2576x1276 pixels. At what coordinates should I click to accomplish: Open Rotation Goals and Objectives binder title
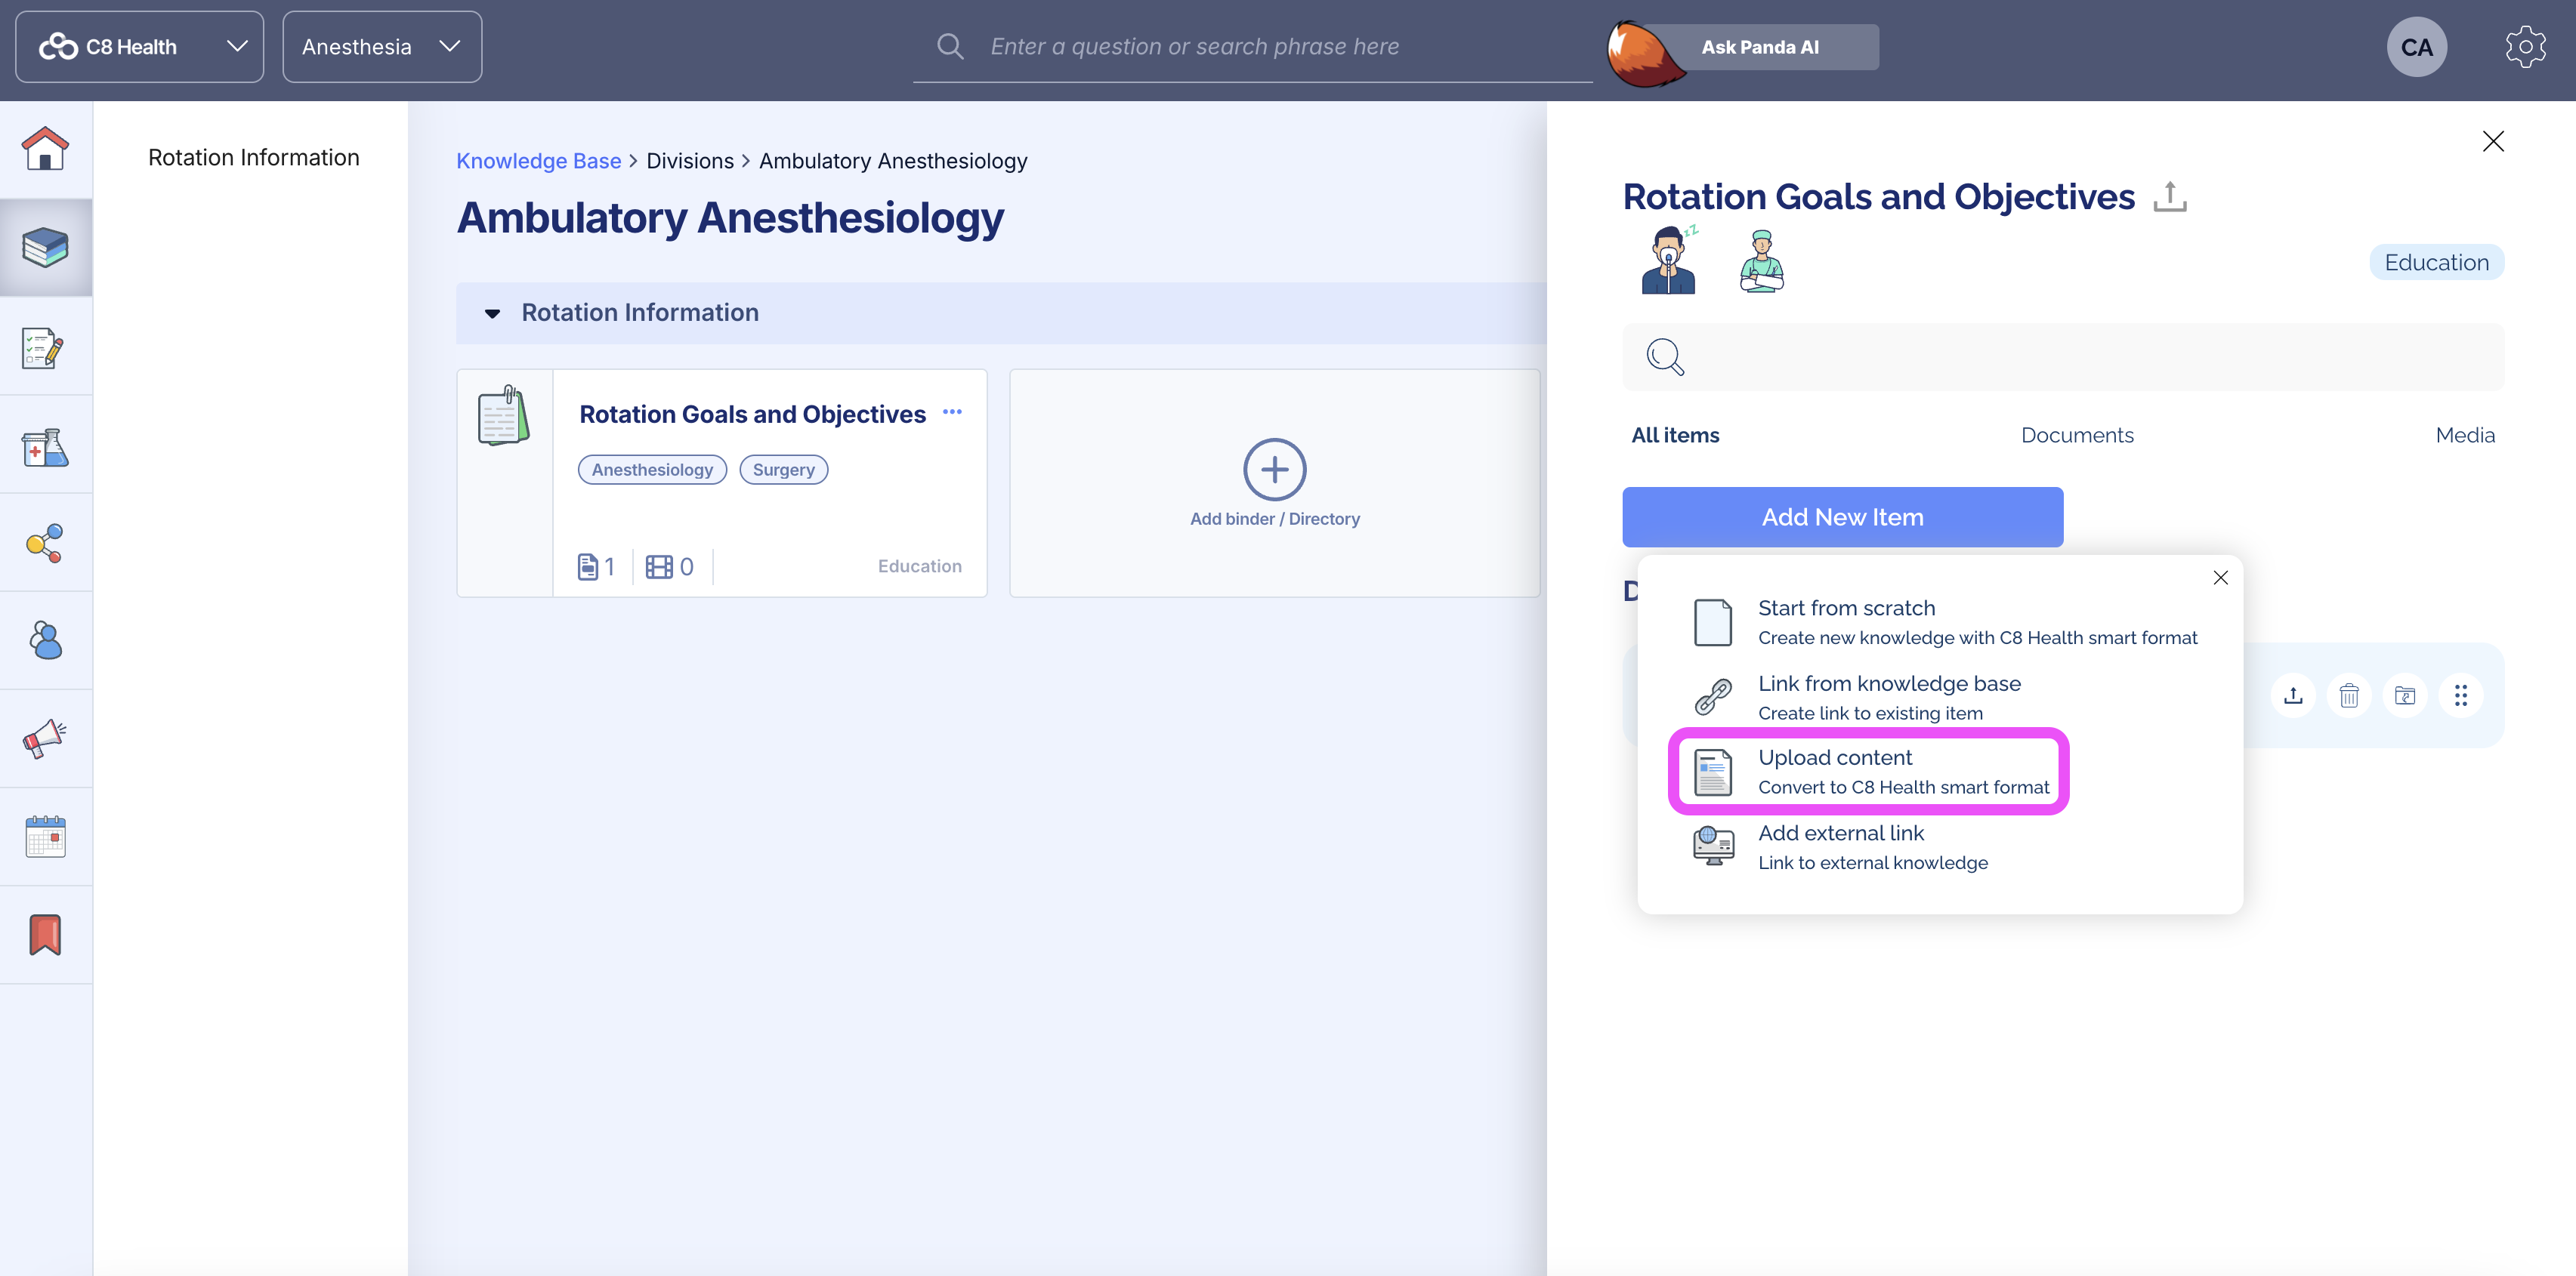click(x=752, y=414)
